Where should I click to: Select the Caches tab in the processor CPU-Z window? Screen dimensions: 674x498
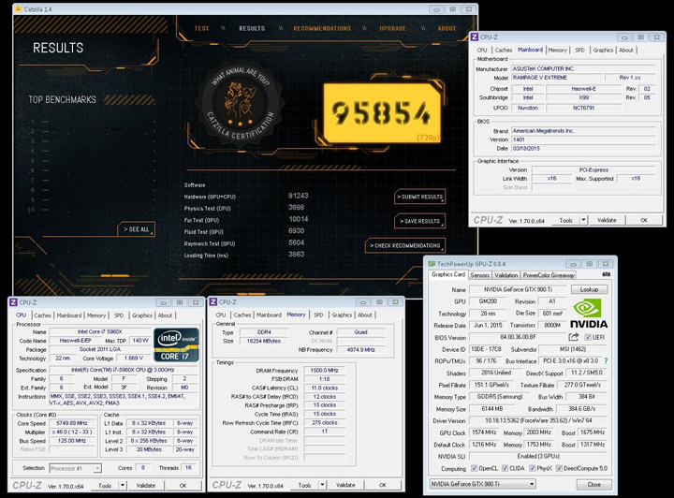click(x=42, y=315)
